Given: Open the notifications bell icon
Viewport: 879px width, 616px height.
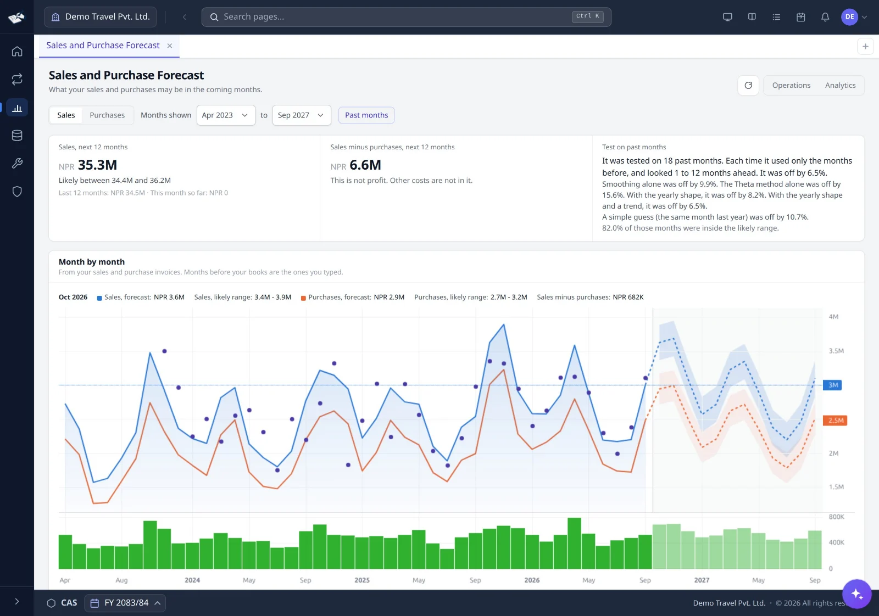Looking at the screenshot, I should (x=825, y=17).
